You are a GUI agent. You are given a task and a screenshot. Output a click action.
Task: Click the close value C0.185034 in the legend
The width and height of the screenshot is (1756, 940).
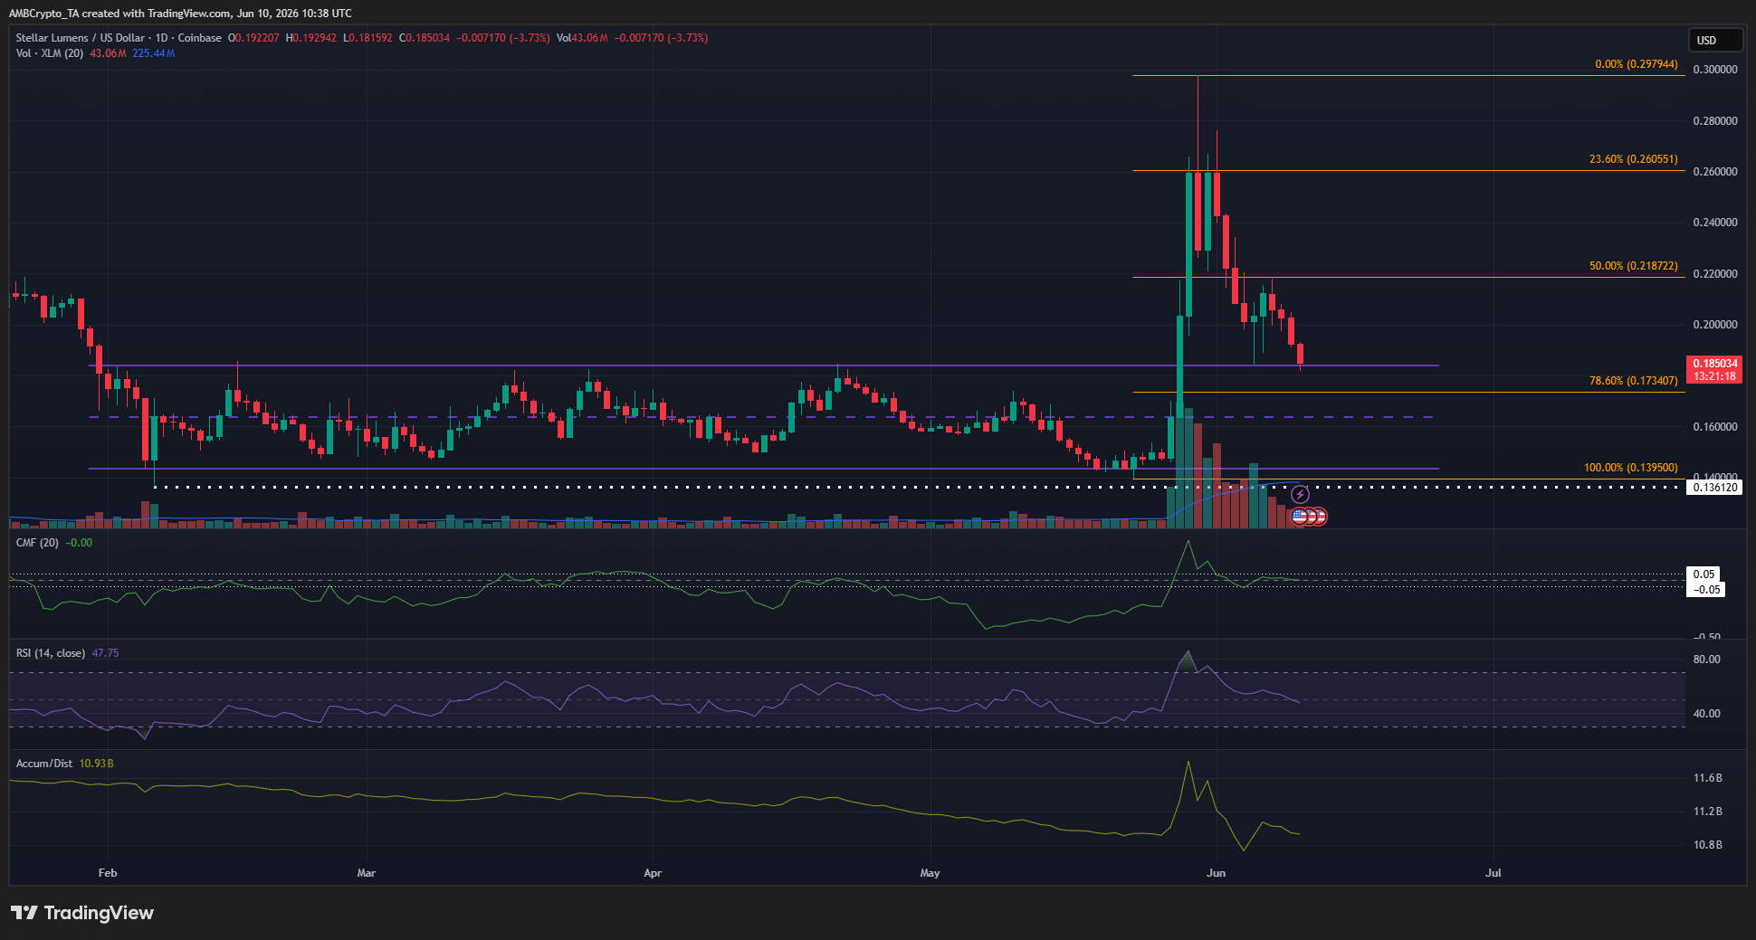(x=425, y=38)
